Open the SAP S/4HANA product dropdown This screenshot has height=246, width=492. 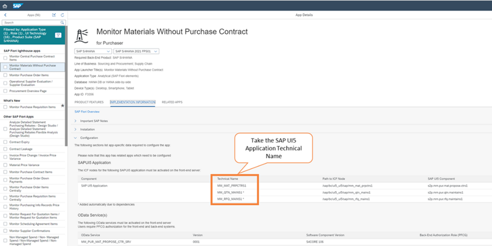click(x=93, y=51)
